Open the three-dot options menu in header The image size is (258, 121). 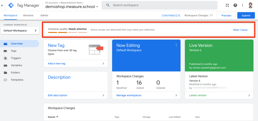point(242,5)
